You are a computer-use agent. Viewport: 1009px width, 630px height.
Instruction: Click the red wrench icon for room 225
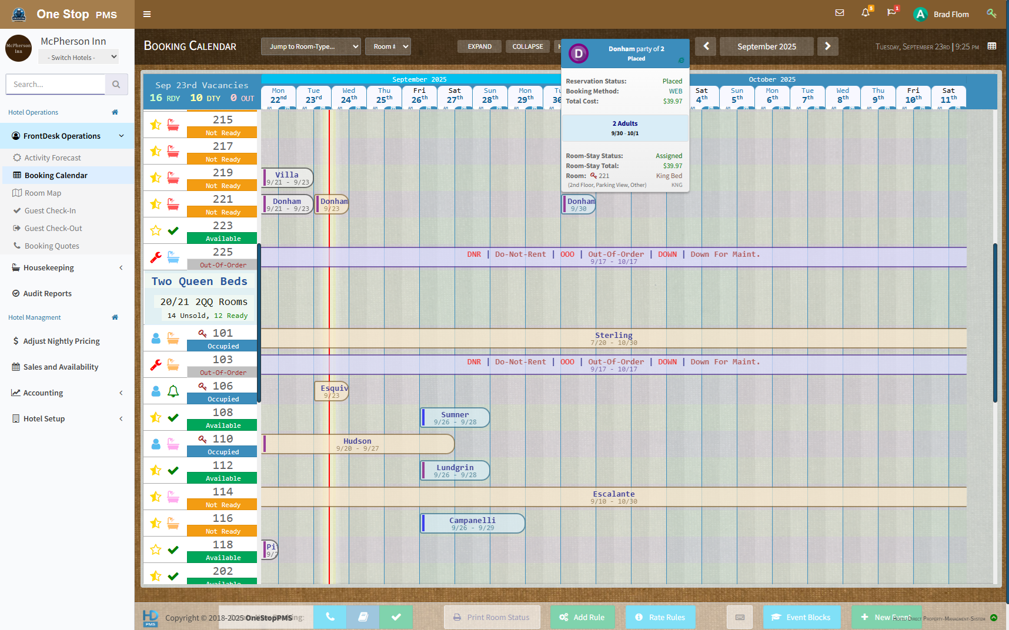click(x=156, y=257)
